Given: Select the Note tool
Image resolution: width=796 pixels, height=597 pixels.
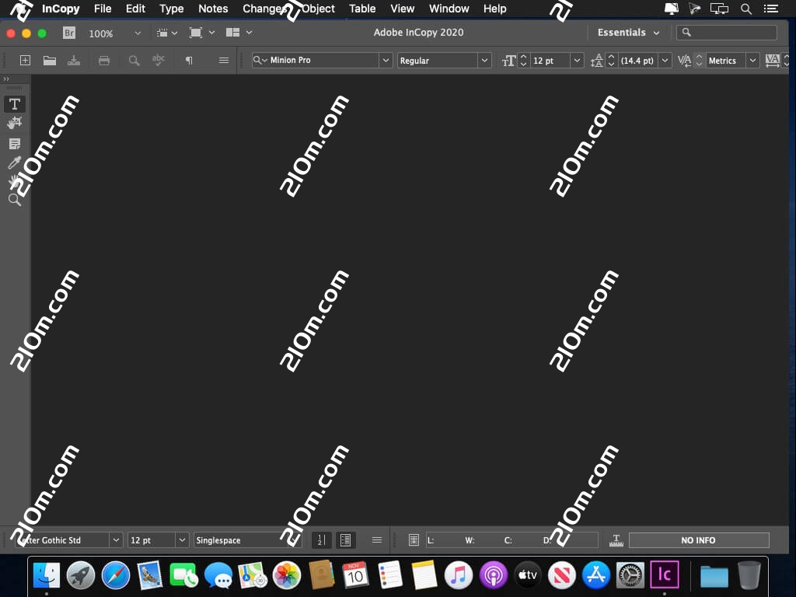Looking at the screenshot, I should tap(15, 144).
